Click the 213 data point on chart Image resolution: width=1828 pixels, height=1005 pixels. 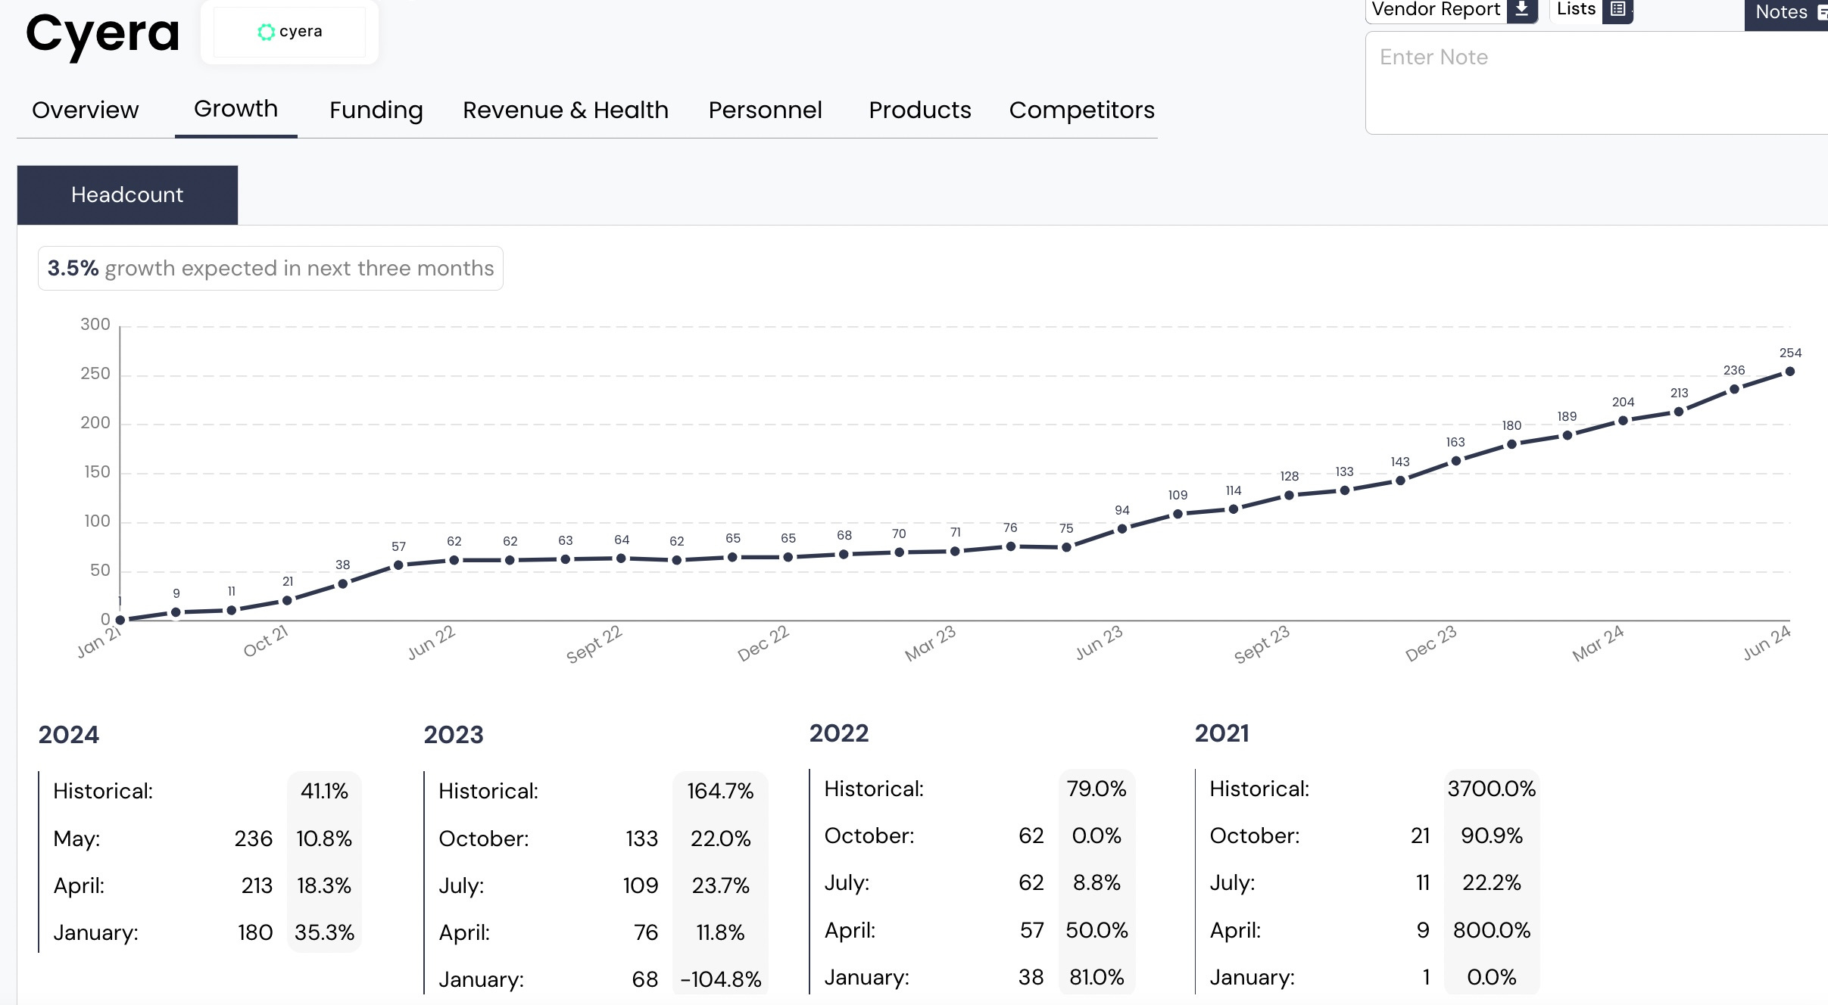[1679, 412]
